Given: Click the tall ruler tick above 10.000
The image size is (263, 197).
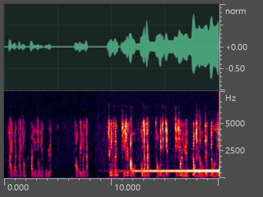Looking at the screenshot, I should [111, 181].
